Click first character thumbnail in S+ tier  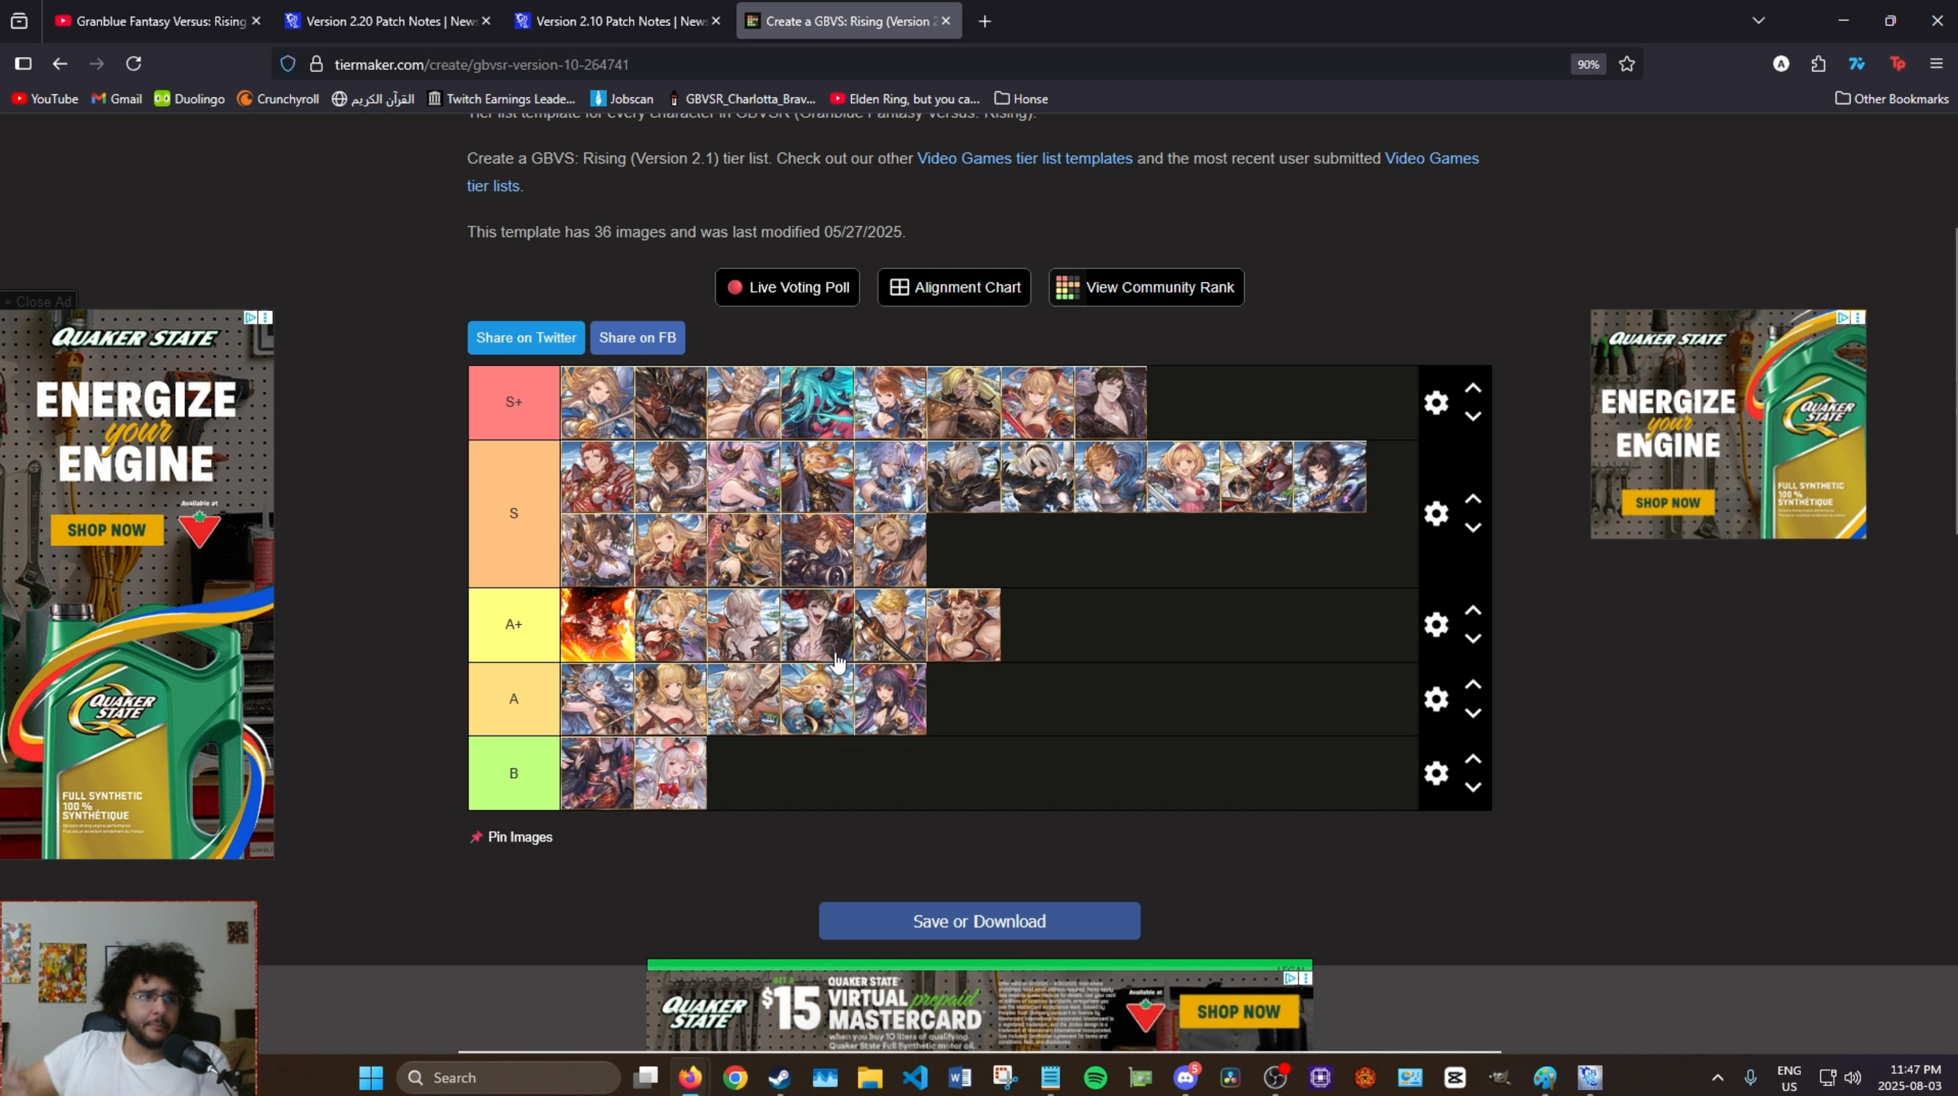[x=597, y=403]
